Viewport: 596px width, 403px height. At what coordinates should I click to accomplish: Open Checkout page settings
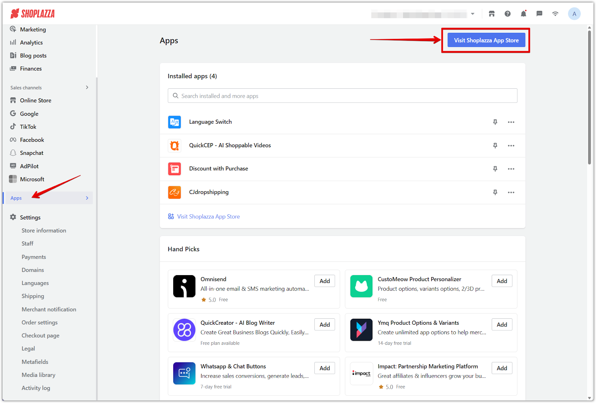(x=41, y=336)
